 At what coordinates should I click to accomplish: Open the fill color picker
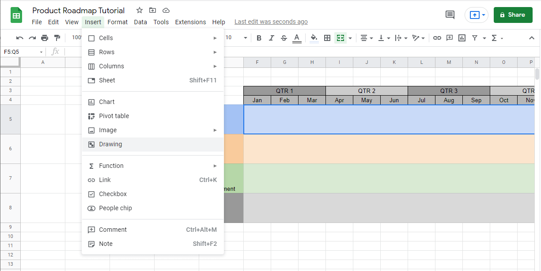click(x=314, y=38)
